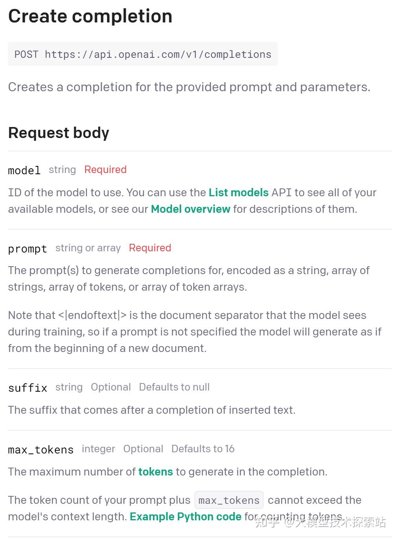Open the Example Python code link

click(x=185, y=516)
